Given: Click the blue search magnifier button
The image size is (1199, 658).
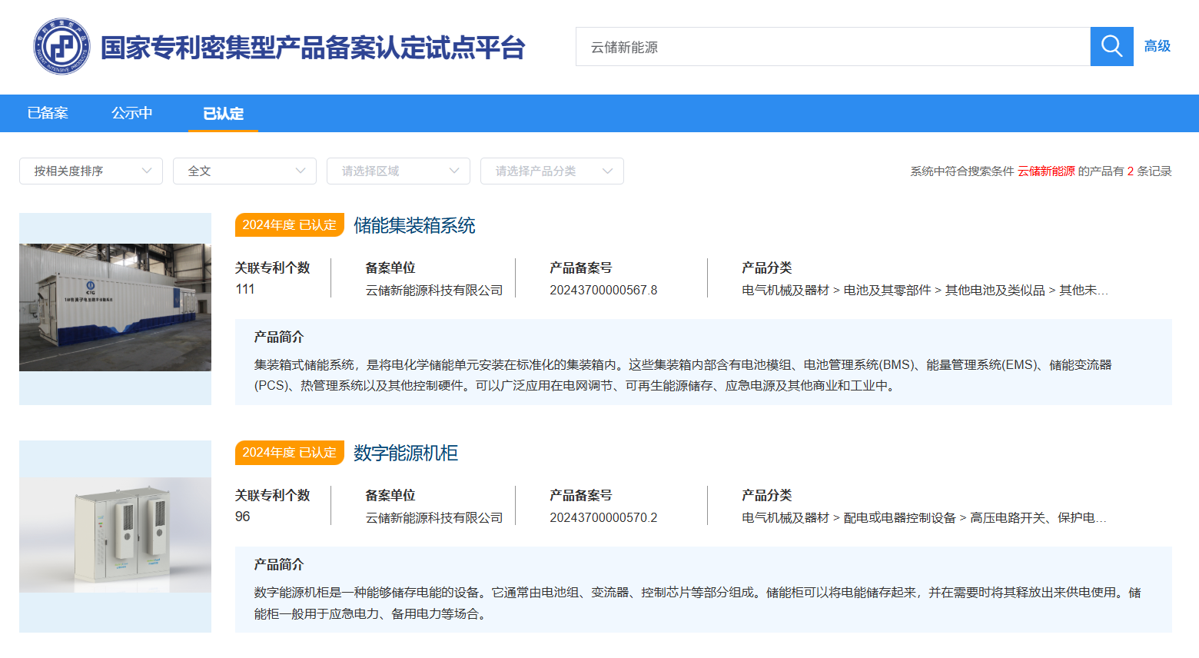Looking at the screenshot, I should tap(1111, 46).
